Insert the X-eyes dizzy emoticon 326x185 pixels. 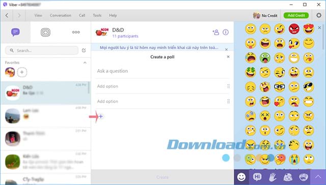tap(265, 116)
